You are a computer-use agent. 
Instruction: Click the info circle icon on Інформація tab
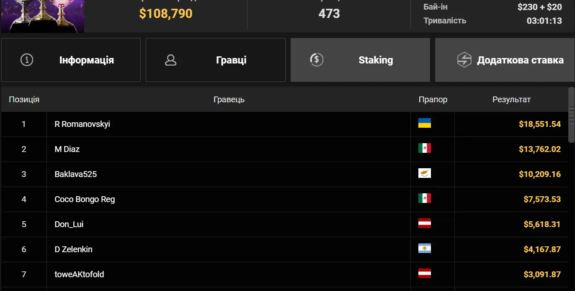(27, 60)
